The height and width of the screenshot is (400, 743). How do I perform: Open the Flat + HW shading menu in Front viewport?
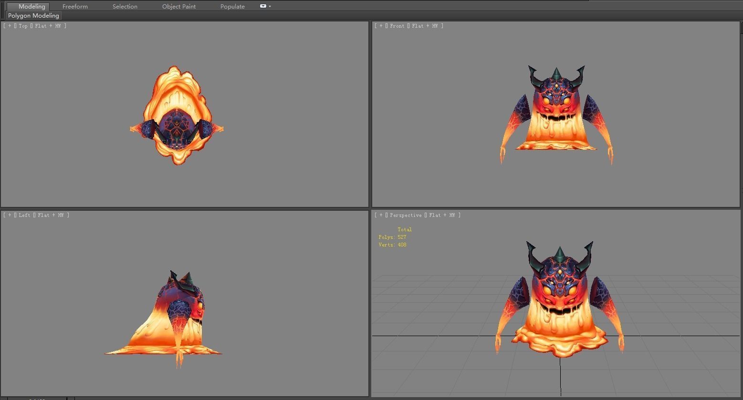coord(424,26)
